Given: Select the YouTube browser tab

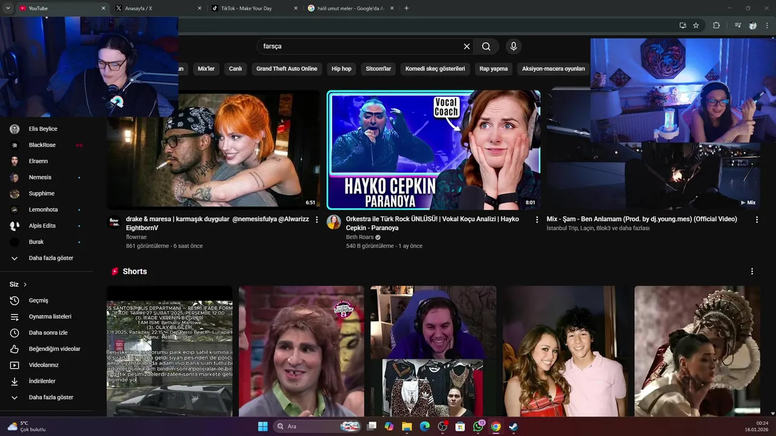Looking at the screenshot, I should 61,8.
